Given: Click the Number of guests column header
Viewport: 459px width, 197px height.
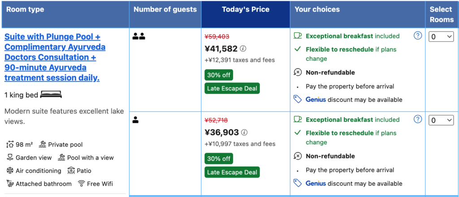Looking at the screenshot, I should point(165,9).
